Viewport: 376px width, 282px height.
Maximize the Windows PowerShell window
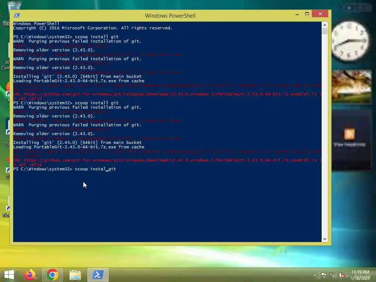[307, 14]
